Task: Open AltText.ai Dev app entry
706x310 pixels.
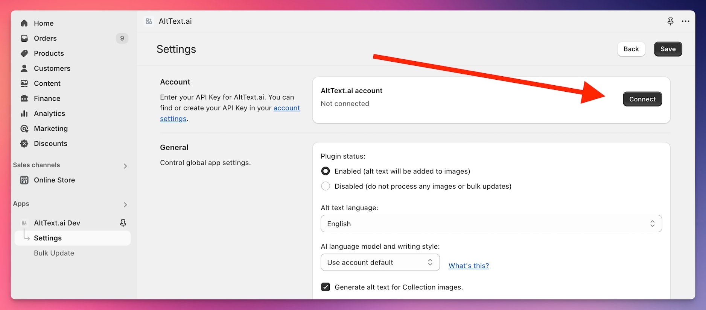Action: pyautogui.click(x=57, y=223)
